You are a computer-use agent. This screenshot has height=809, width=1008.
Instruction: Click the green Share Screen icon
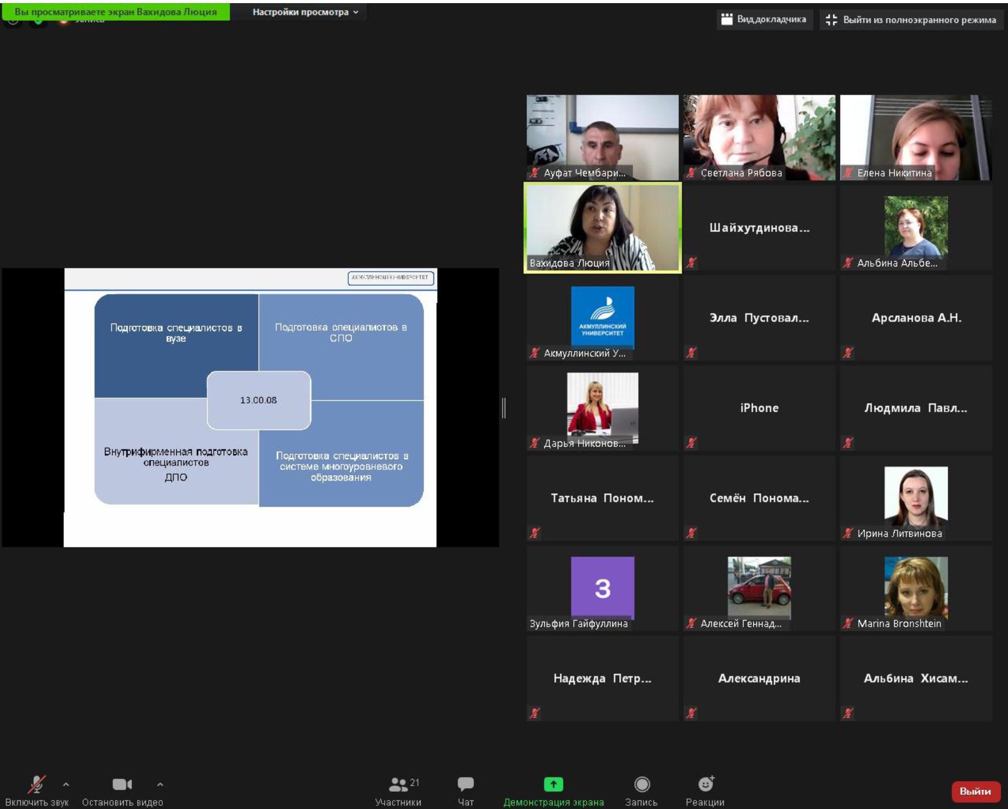(x=553, y=784)
